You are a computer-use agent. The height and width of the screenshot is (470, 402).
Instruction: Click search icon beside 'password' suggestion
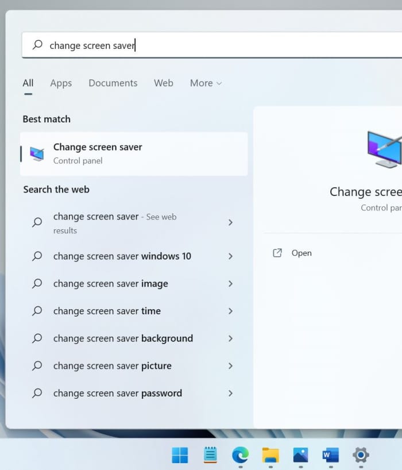(37, 393)
